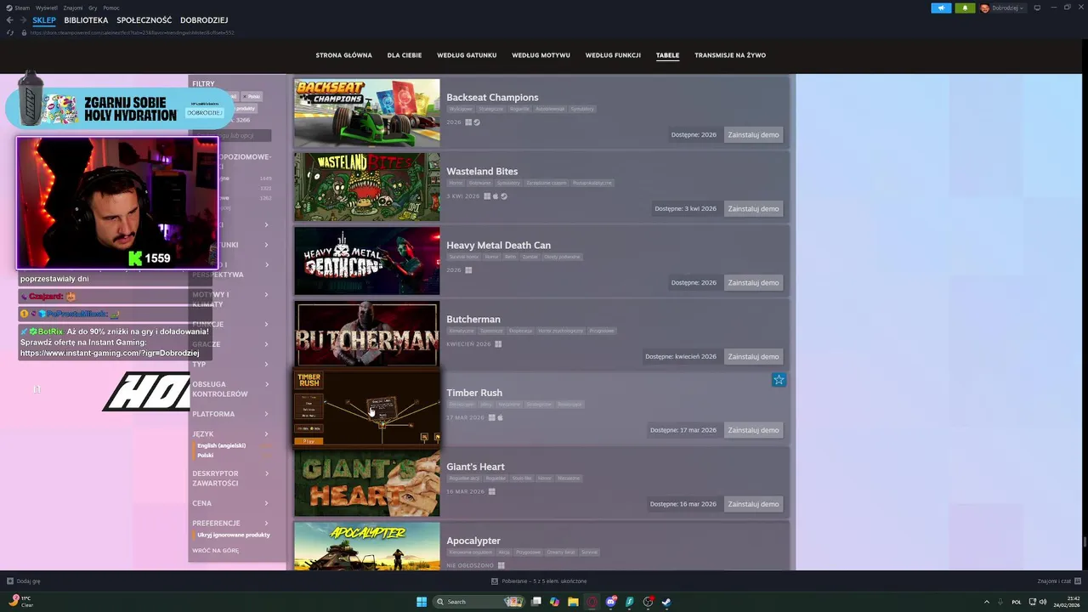Image resolution: width=1088 pixels, height=612 pixels.
Task: Toggle Ukryj ignorowane produkty preference
Action: click(233, 535)
